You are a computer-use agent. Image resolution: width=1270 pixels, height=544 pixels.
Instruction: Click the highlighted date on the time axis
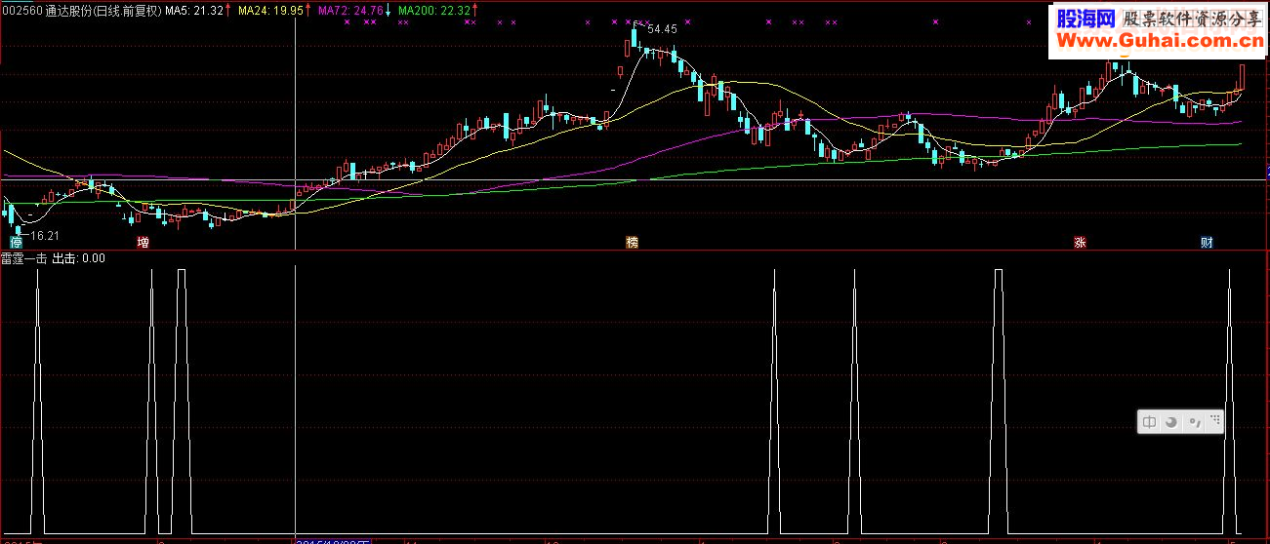(x=333, y=540)
